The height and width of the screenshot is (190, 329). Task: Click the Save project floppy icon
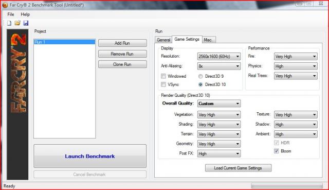pos(26,23)
